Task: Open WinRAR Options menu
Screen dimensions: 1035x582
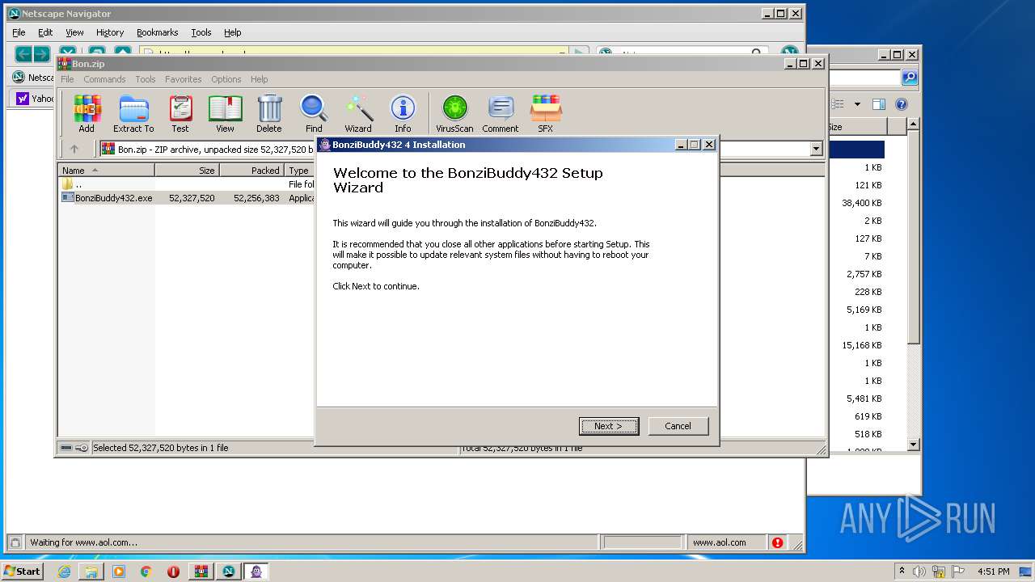Action: tap(226, 79)
